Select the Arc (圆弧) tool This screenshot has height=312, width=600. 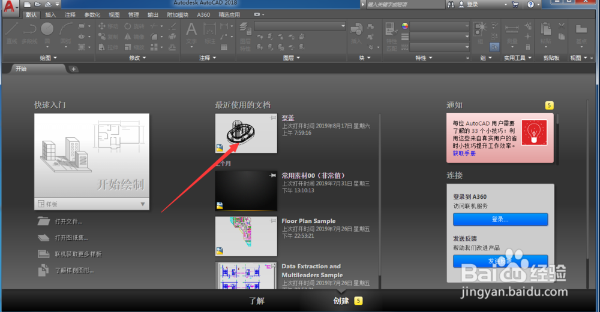[x=65, y=34]
